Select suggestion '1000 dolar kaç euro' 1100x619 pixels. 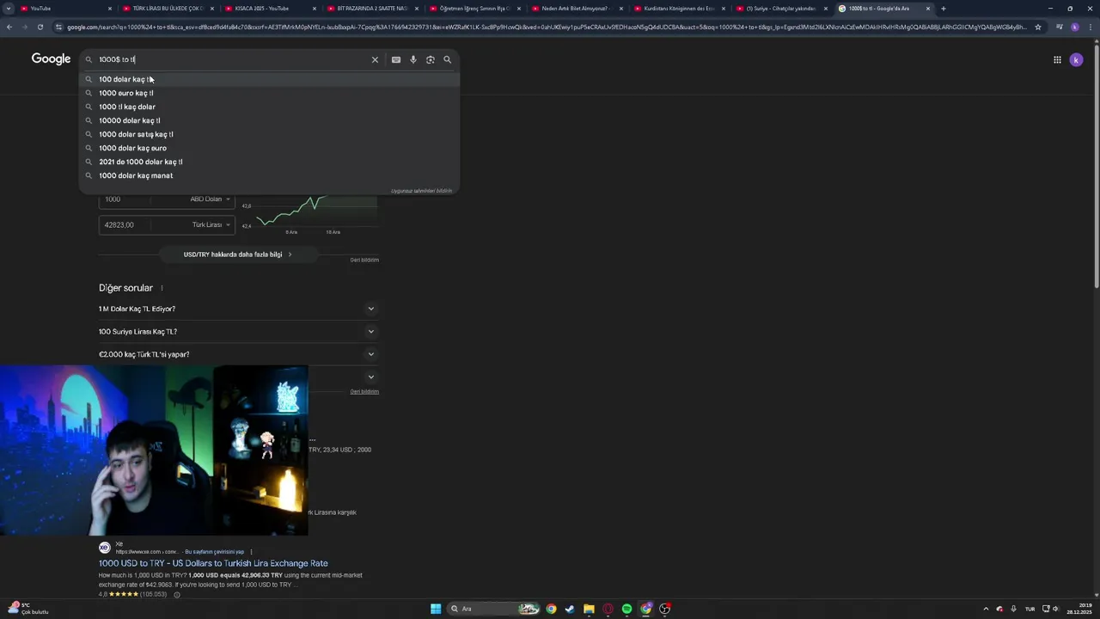(269, 148)
